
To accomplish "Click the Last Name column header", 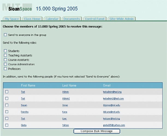I will (x=69, y=85).
